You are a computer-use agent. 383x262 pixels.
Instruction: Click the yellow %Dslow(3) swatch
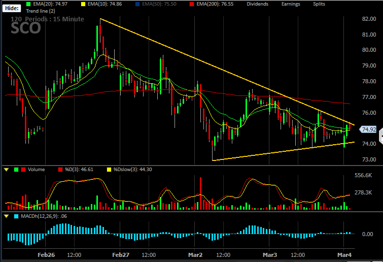click(x=109, y=170)
